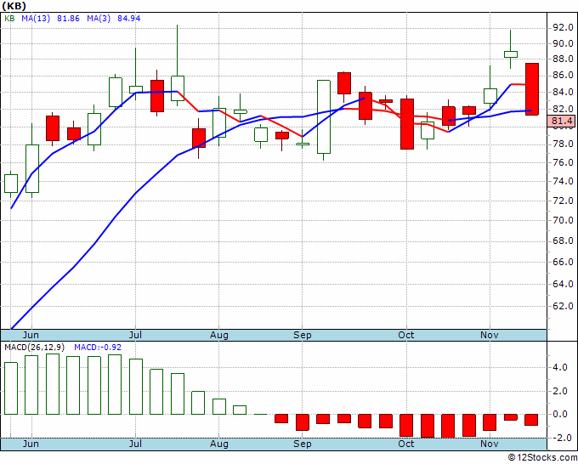Viewport: 578px width, 464px height.
Task: Click the 81.4 current price tag
Action: click(x=561, y=121)
